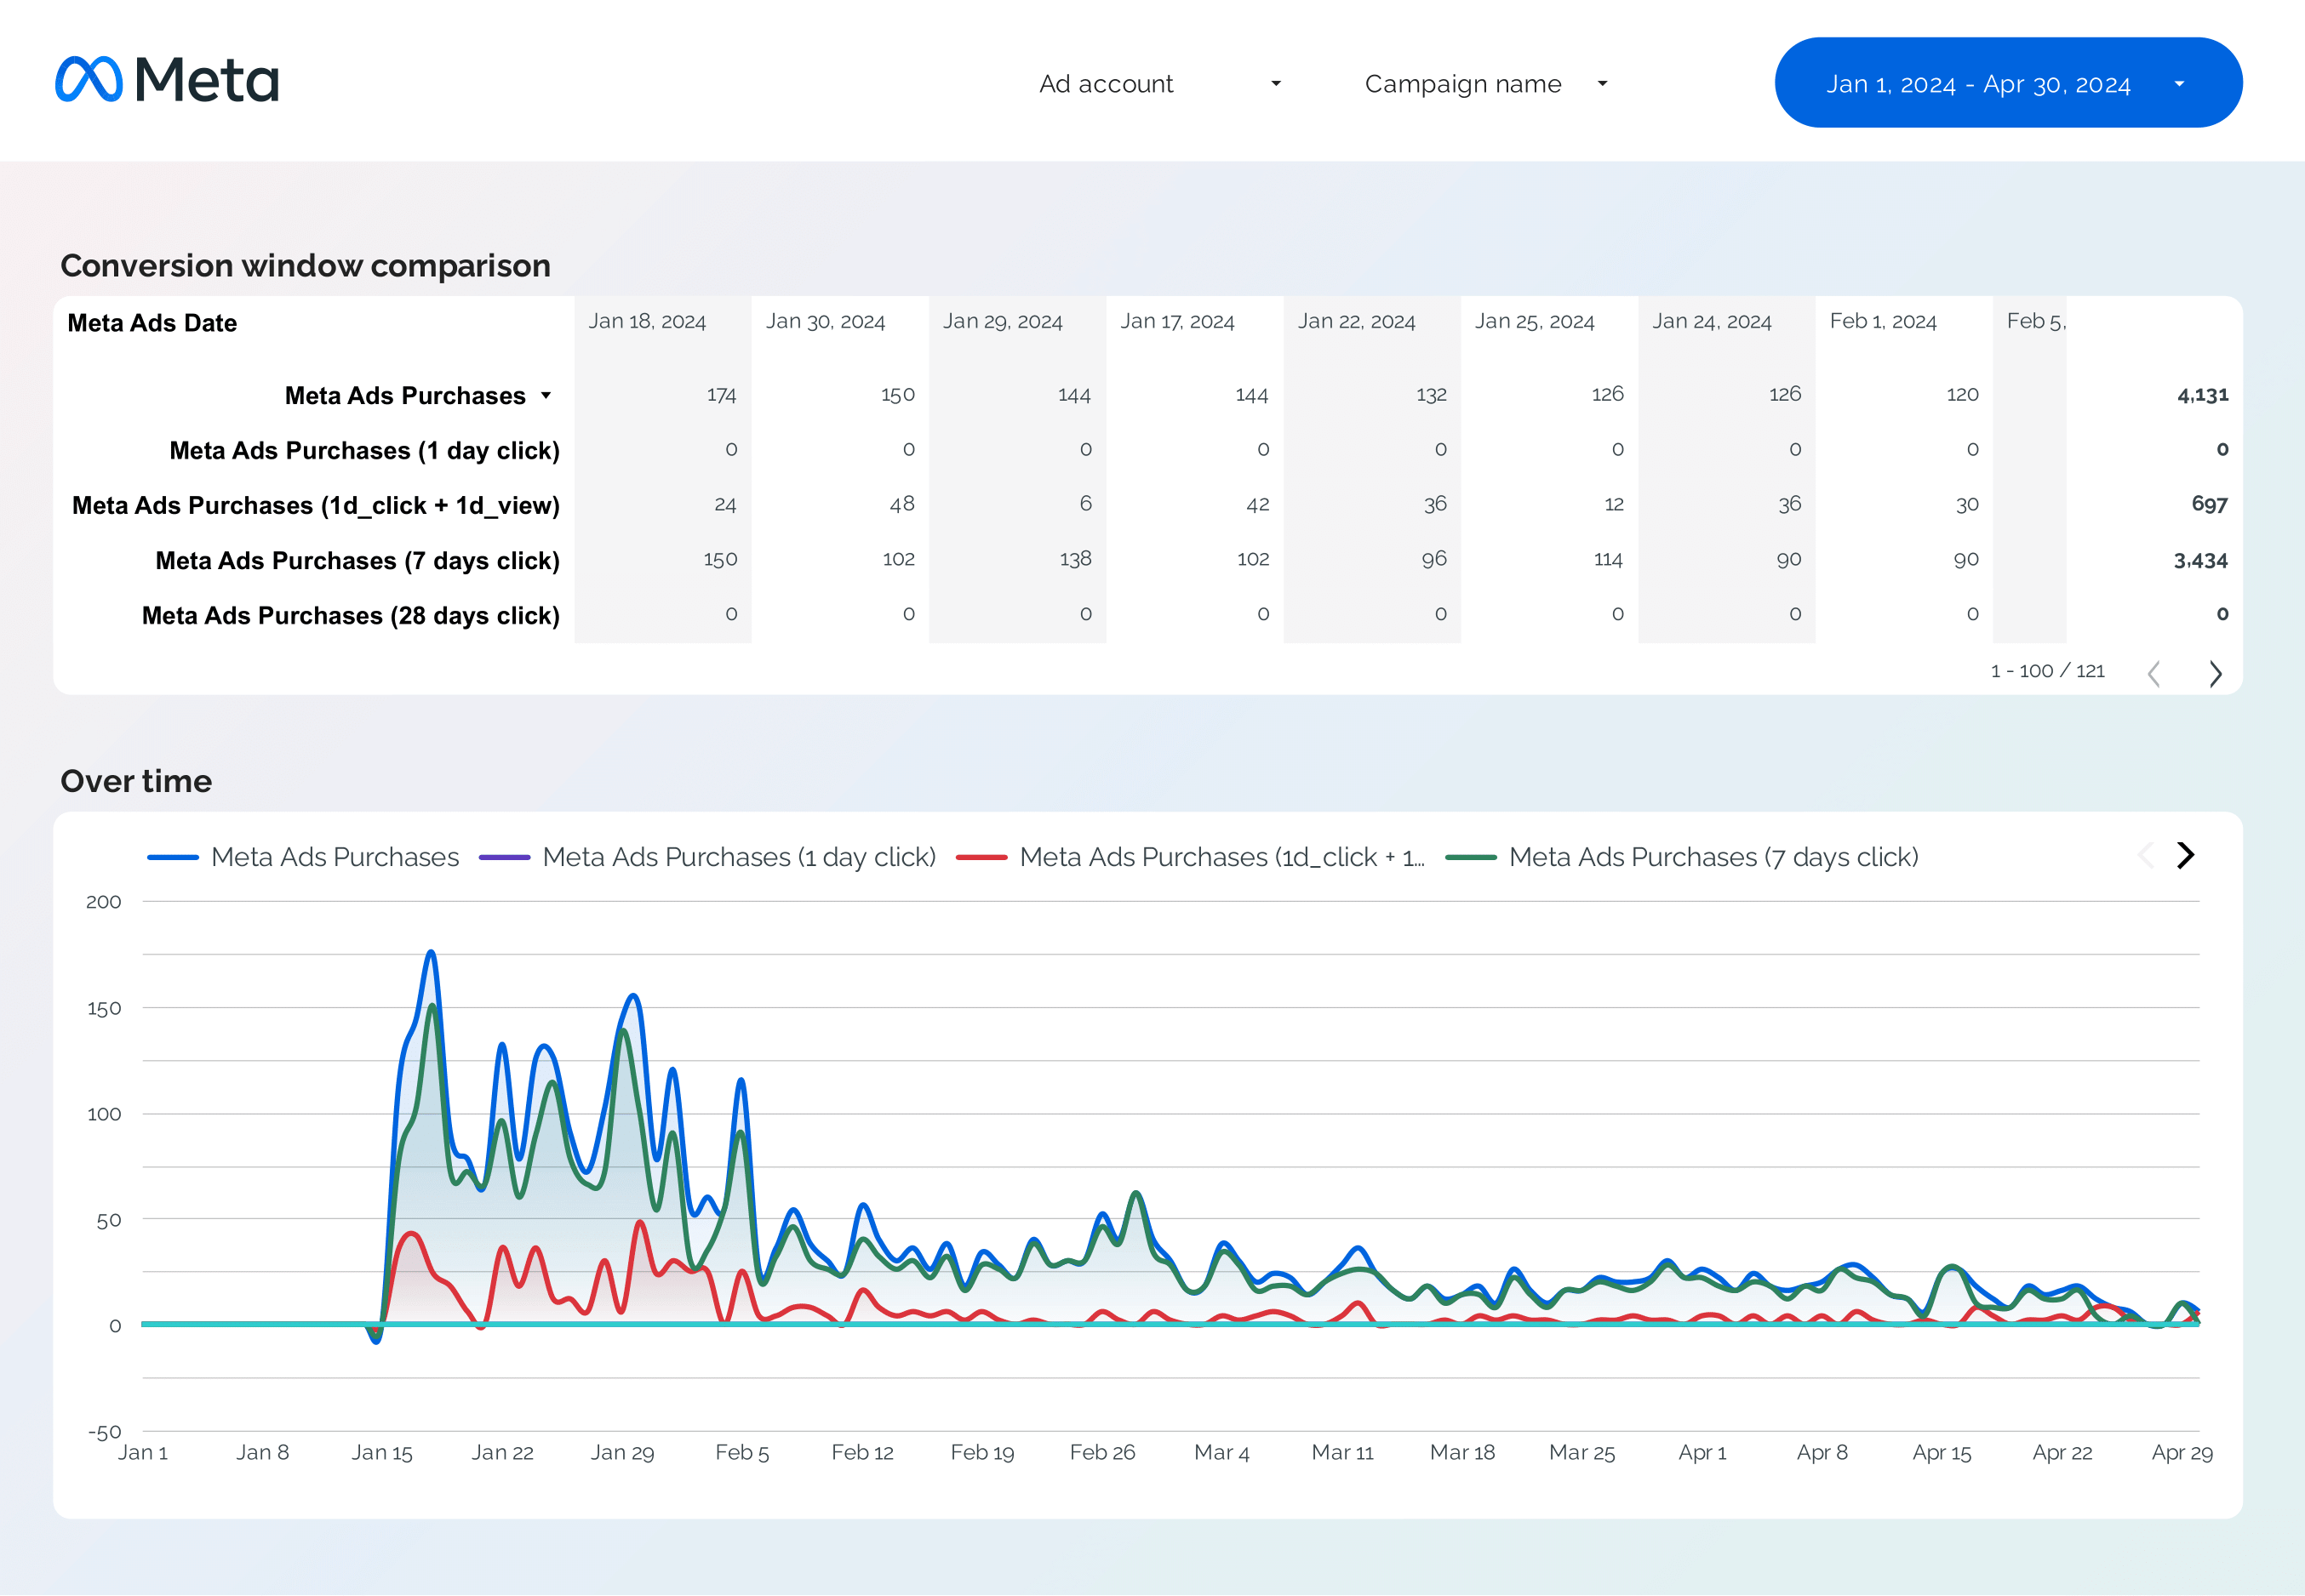Click red 1d_click + 1d_view legend swatch
This screenshot has width=2305, height=1596.
click(981, 857)
